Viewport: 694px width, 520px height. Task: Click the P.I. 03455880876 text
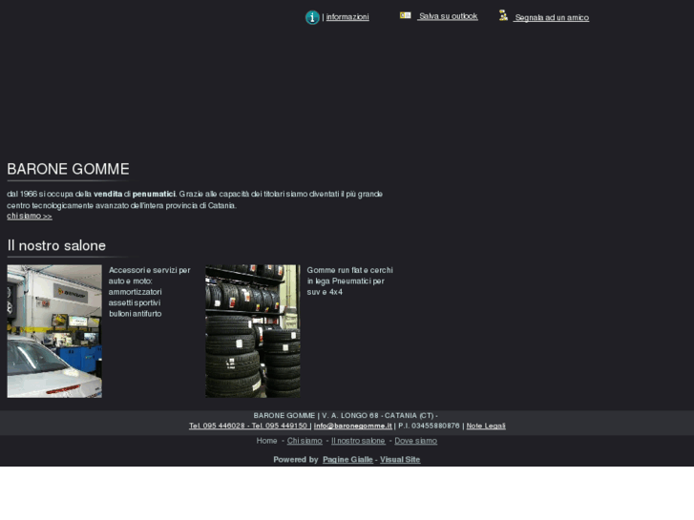click(429, 426)
